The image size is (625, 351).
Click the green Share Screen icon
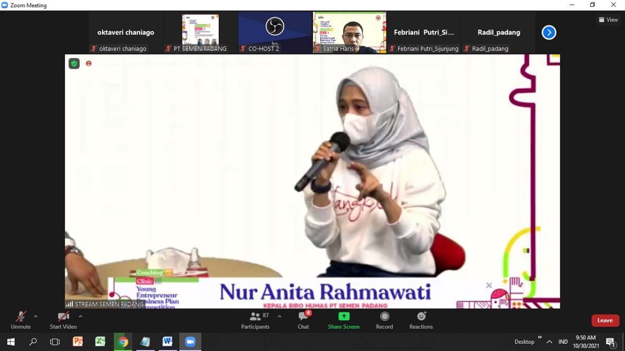click(x=344, y=316)
